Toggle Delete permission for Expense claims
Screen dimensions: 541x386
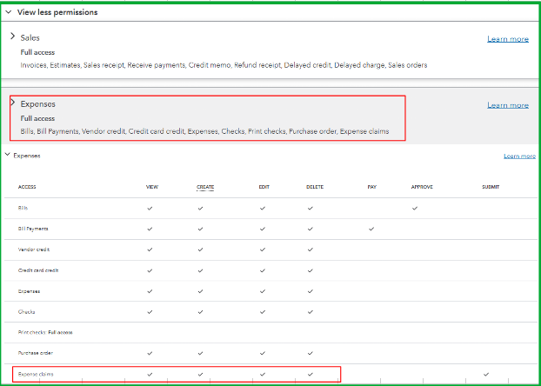click(x=310, y=374)
